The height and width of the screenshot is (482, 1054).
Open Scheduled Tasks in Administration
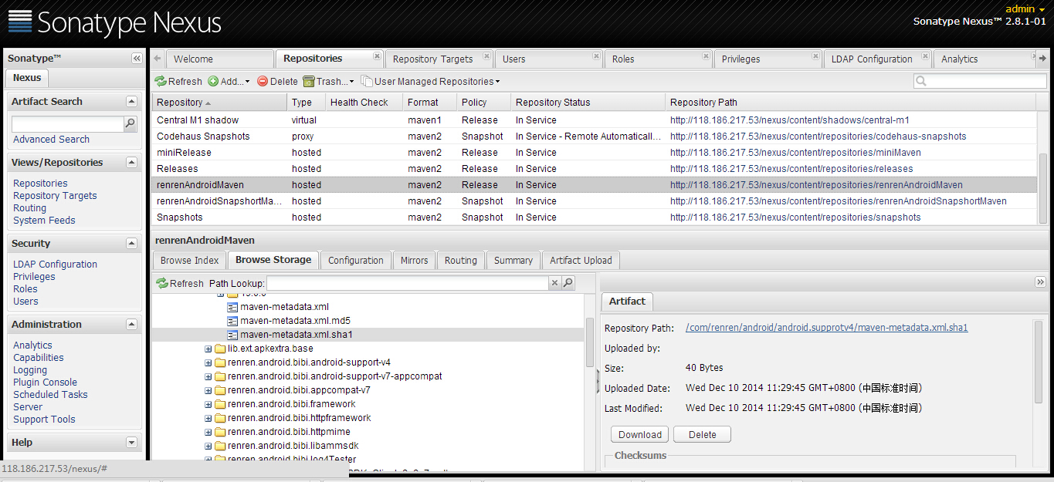[x=50, y=395]
